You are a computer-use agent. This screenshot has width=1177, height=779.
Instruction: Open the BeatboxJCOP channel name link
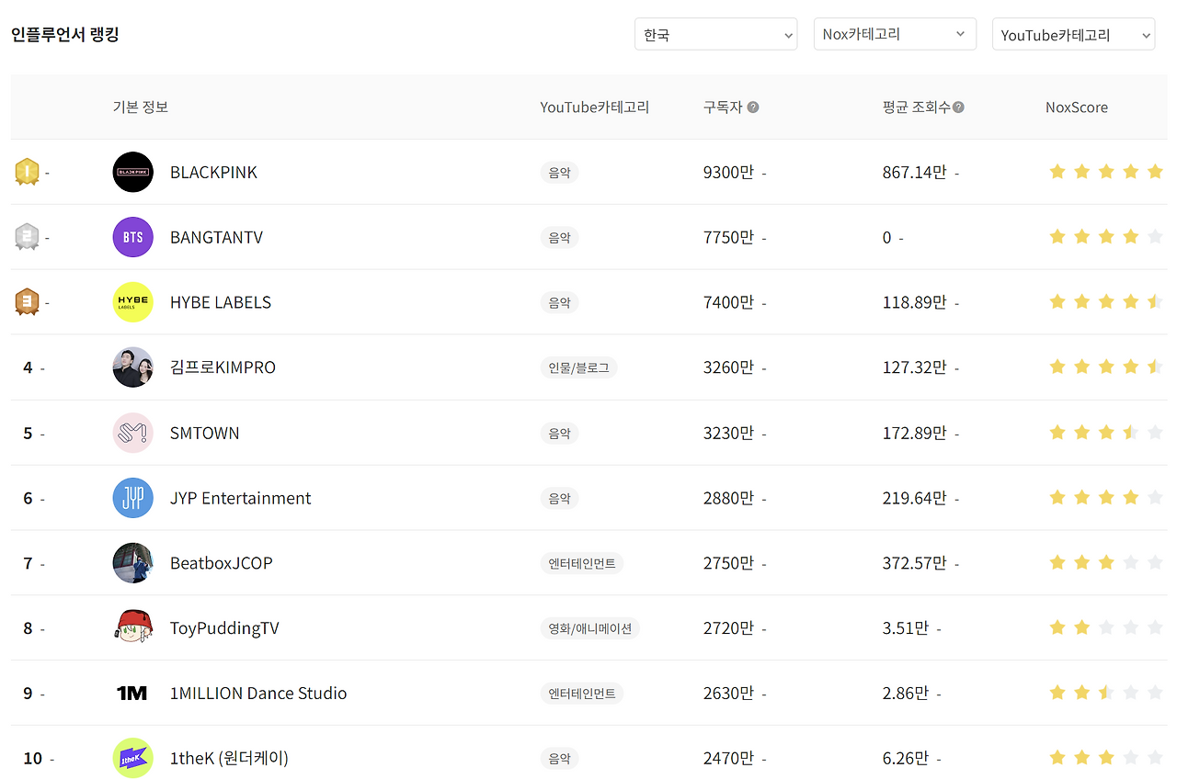point(221,563)
